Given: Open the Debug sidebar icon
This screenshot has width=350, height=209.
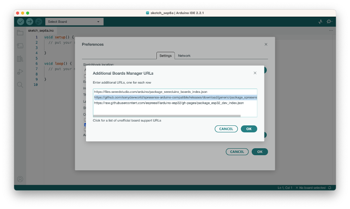Looking at the screenshot, I should pos(20,72).
